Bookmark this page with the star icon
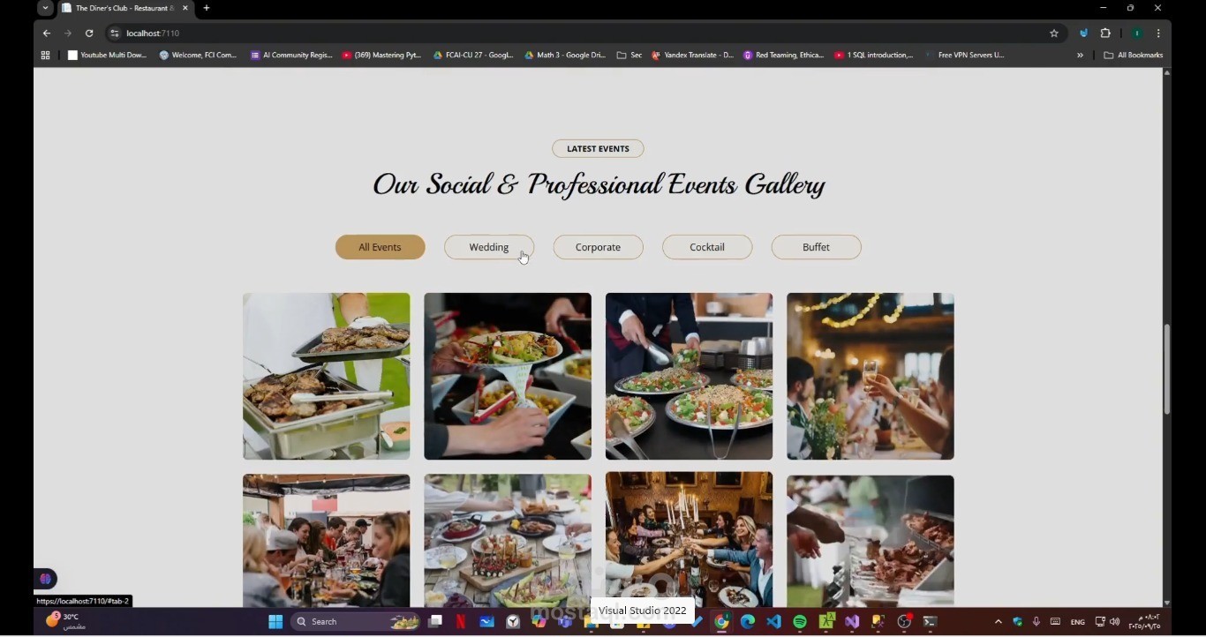 point(1054,34)
